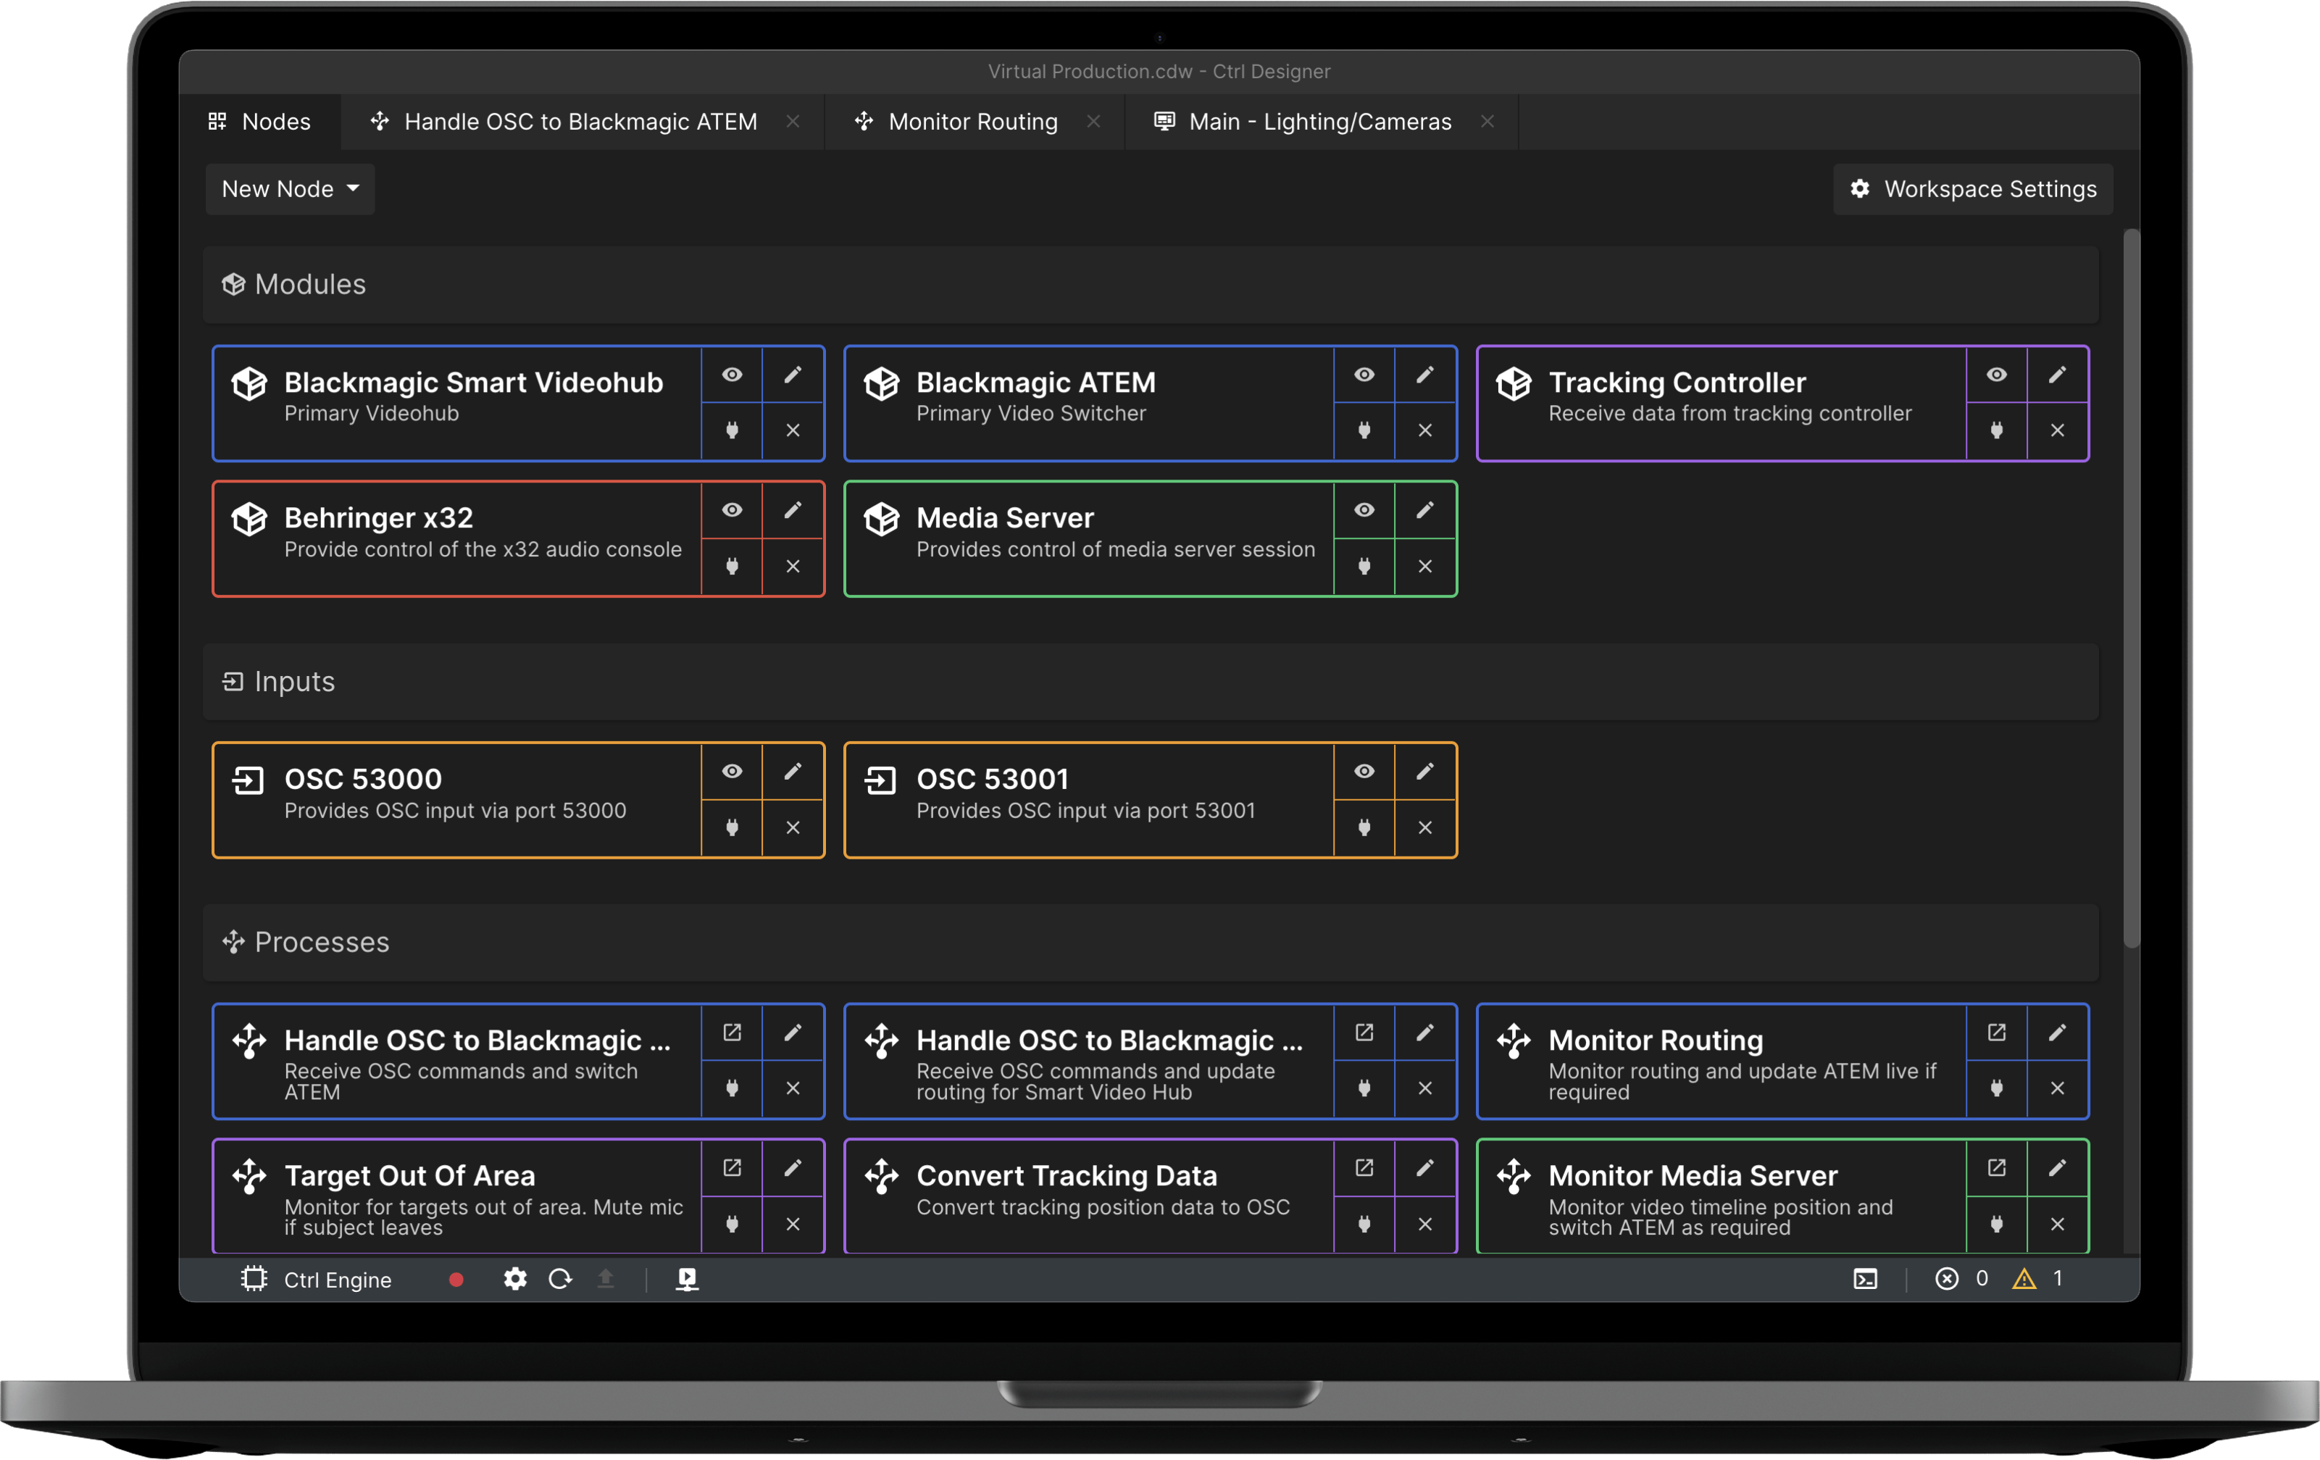Open Monitor Media Server process
Screen dimensions: 2320x1460
coord(1996,1168)
